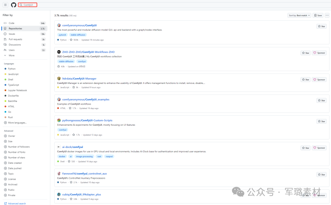This screenshot has width=331, height=205.
Task: Filter by Batchfile language
Action: click(x=13, y=101)
